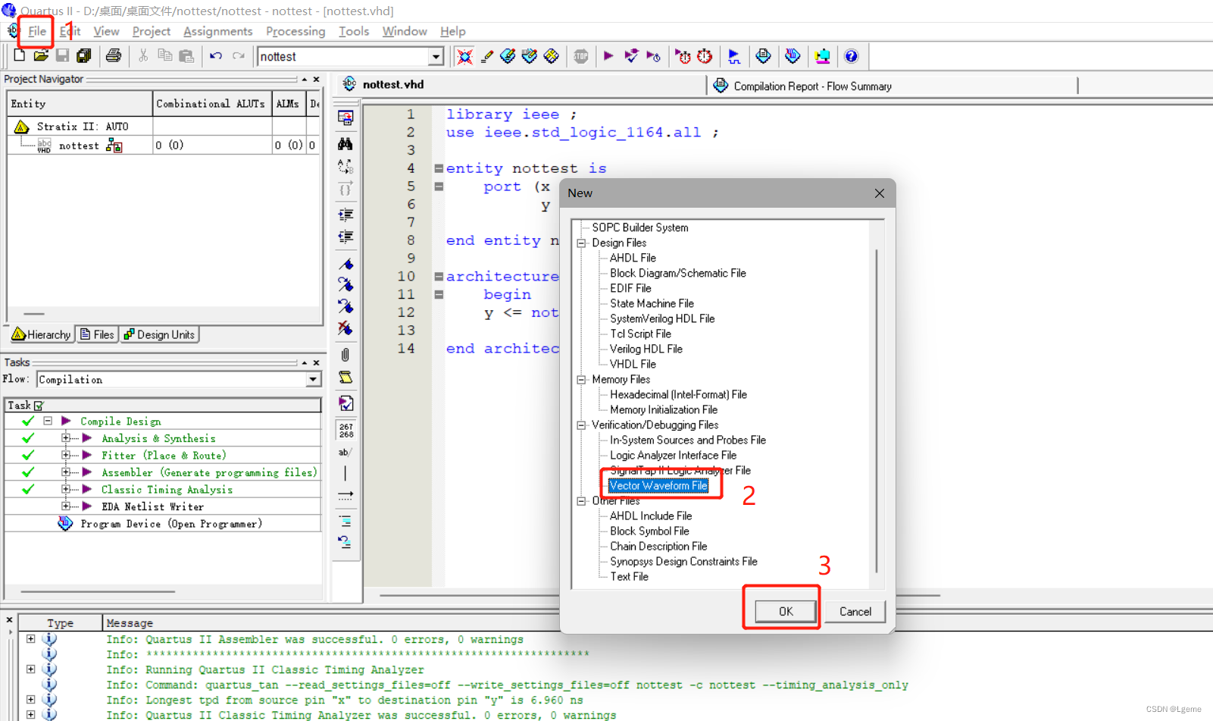Select Memory Initialization File
Screen dimensions: 1213x721
664,409
